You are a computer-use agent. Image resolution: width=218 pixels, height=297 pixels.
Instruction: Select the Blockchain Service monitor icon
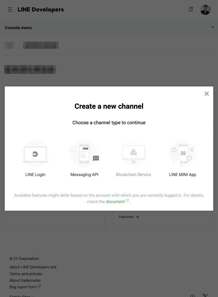tap(134, 154)
